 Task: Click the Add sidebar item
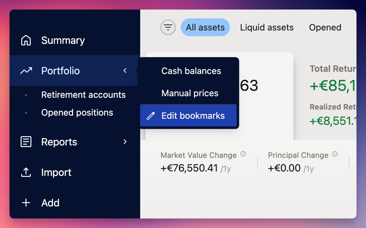pos(75,203)
